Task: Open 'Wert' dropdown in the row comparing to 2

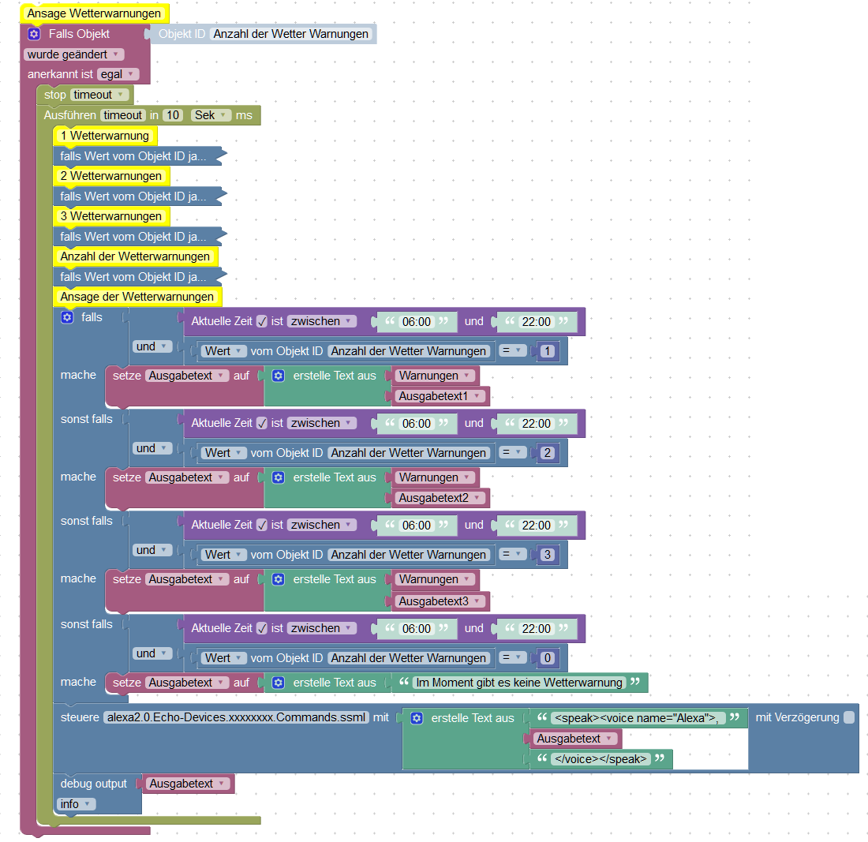Action: coord(223,453)
